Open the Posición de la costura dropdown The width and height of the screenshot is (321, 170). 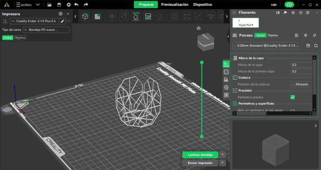(301, 84)
